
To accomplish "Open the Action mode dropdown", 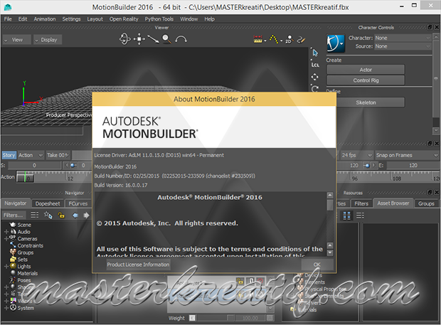I will (31, 155).
